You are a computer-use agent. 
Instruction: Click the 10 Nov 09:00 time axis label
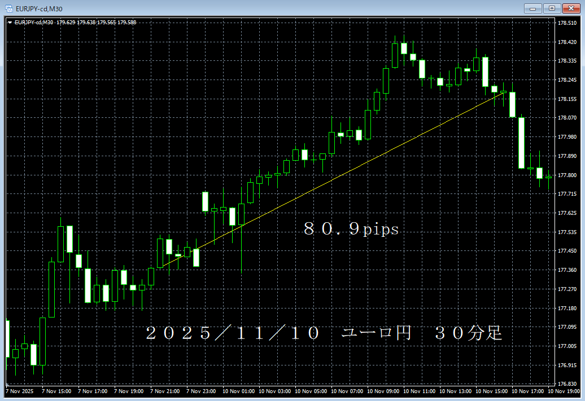pos(383,391)
